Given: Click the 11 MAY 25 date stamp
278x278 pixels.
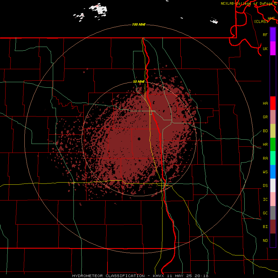Looking at the screenshot, I should tap(179, 276).
